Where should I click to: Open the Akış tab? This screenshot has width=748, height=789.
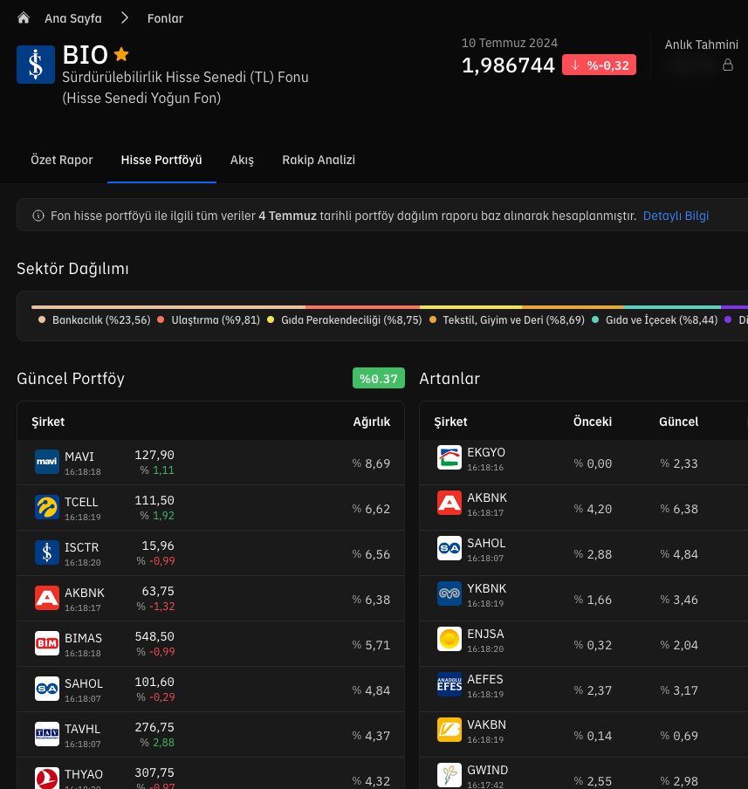click(242, 160)
